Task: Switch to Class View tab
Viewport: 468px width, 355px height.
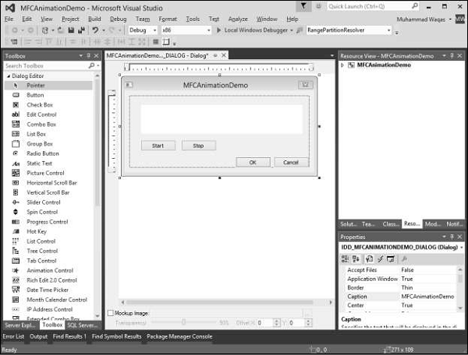Action: coord(391,224)
